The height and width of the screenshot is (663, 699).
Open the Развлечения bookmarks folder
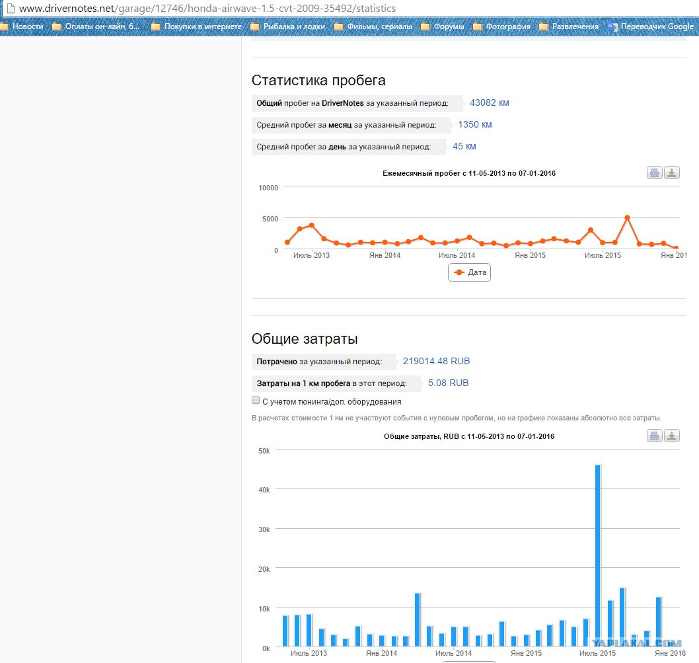[x=570, y=26]
